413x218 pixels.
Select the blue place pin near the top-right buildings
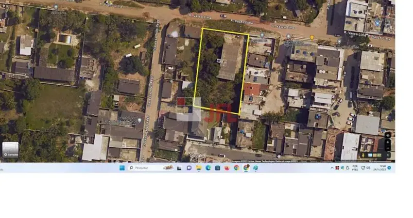click(x=378, y=23)
